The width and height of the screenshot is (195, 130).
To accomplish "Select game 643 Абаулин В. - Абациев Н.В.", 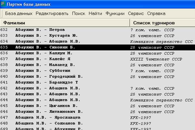I will pos(97,94).
